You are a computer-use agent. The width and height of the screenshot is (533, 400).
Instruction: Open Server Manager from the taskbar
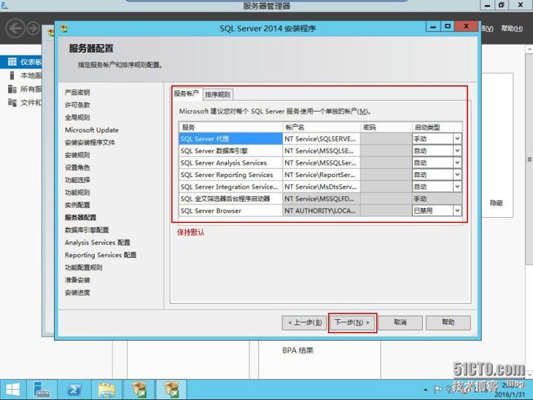42,390
